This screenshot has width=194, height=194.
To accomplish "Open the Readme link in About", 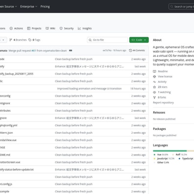I will click(x=163, y=71).
